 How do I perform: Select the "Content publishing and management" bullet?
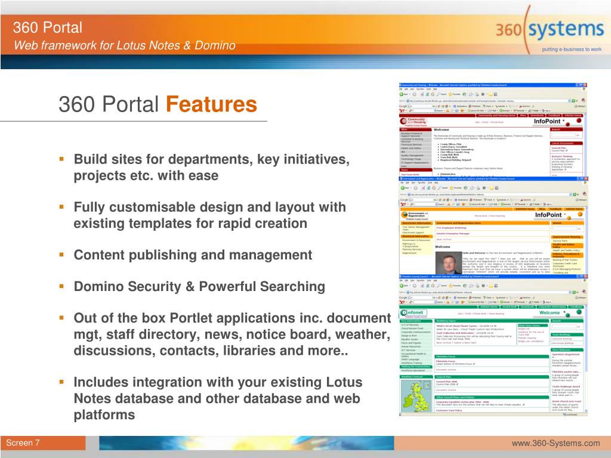[193, 255]
